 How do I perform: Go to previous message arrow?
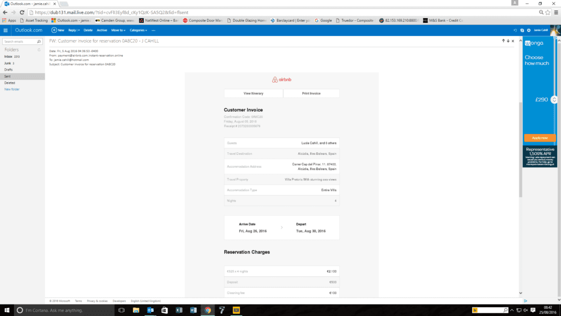point(503,41)
